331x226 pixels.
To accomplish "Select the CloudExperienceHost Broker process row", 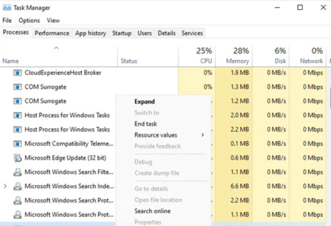I will coord(163,73).
